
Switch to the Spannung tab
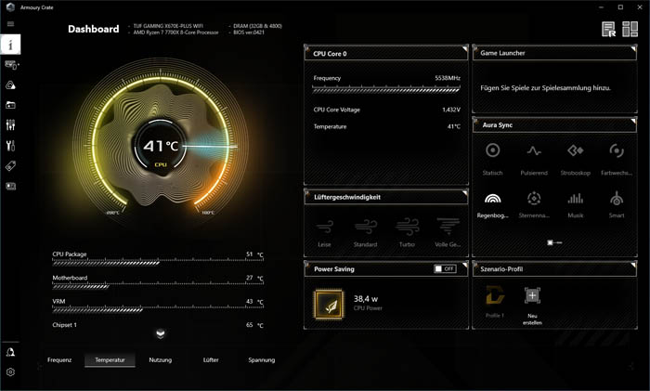pos(262,360)
